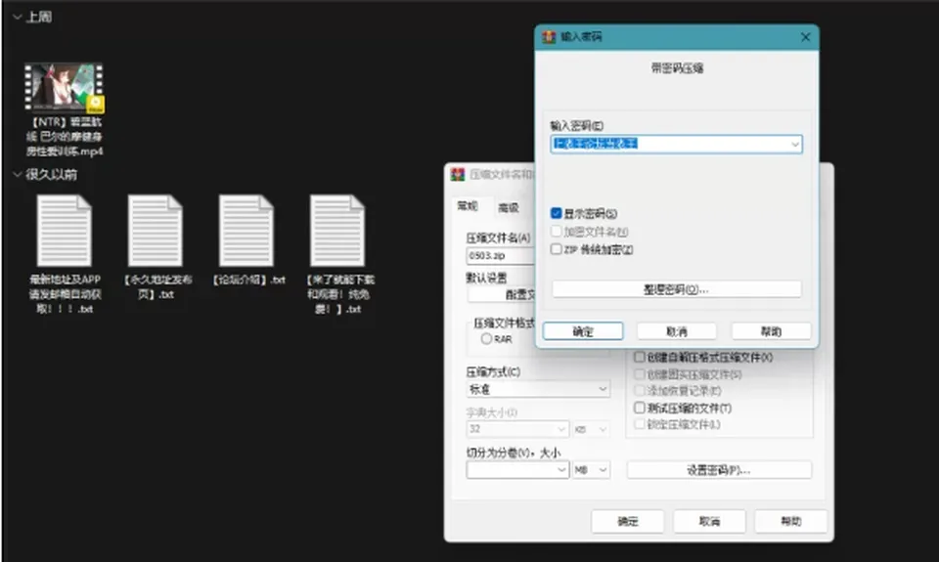
Task: Click 取消 in the 输入密码 dialog
Action: point(676,331)
